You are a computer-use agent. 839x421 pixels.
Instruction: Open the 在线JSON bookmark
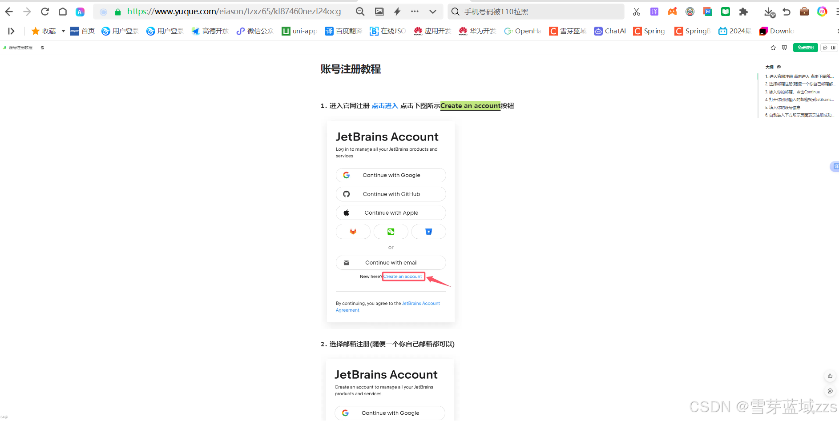point(388,31)
